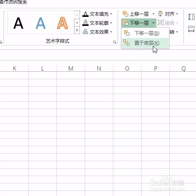Click the shape height icon
The image size is (196, 196).
click(x=191, y=17)
